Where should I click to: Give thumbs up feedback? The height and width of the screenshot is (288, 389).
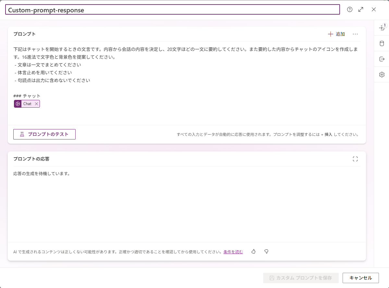click(253, 252)
